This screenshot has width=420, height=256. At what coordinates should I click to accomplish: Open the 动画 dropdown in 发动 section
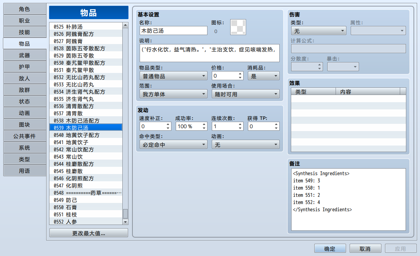point(246,145)
